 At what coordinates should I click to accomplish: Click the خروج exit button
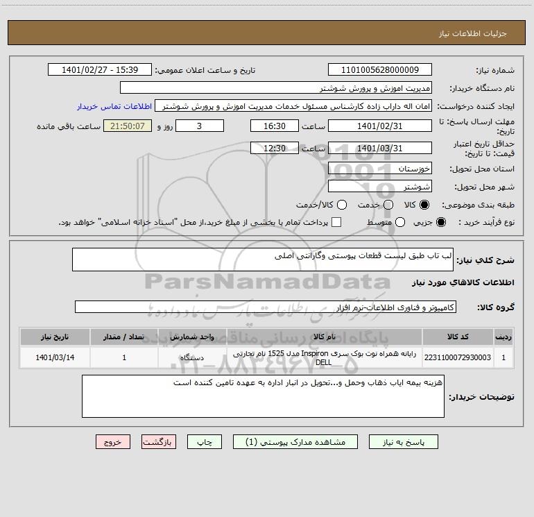pyautogui.click(x=113, y=442)
